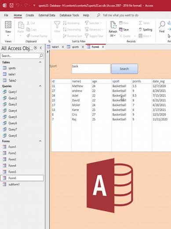Viewport: 171px width, 229px height.
Task: Click Totals sigma command
Action: click(x=144, y=23)
